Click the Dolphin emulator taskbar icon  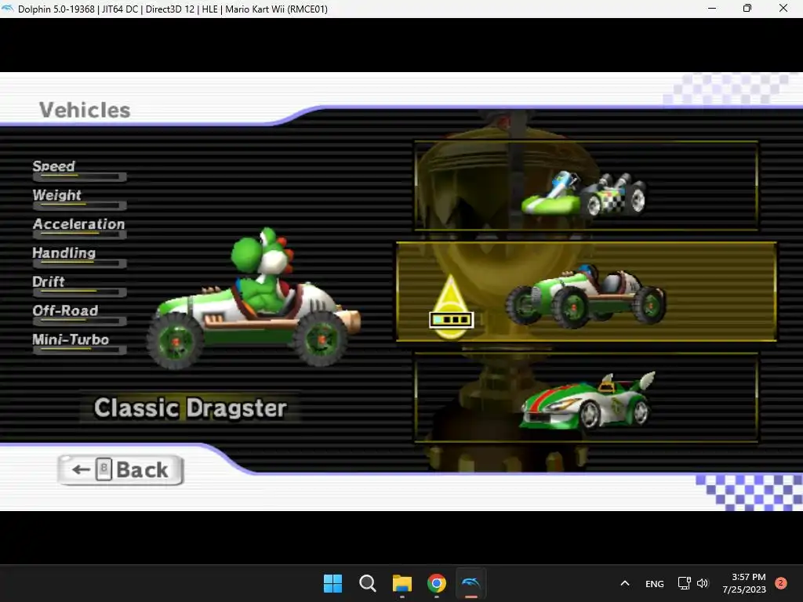[x=471, y=583]
